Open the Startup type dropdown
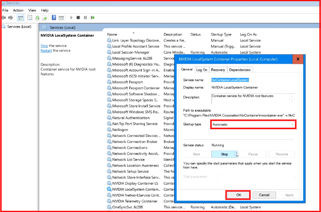This screenshot has width=321, height=212. pos(253,124)
